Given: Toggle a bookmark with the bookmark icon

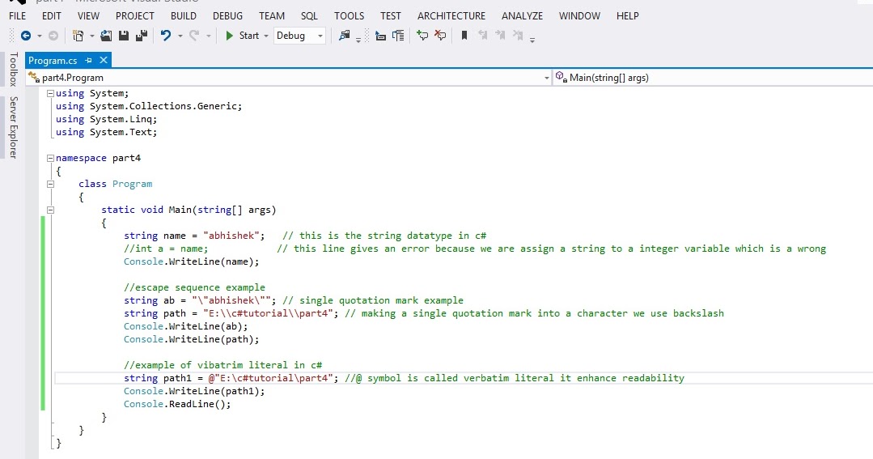Looking at the screenshot, I should click(x=464, y=36).
